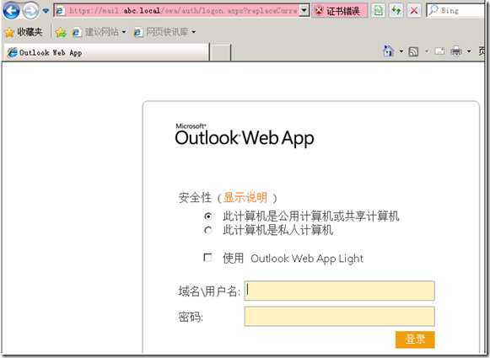Click the Home page icon

(x=389, y=51)
